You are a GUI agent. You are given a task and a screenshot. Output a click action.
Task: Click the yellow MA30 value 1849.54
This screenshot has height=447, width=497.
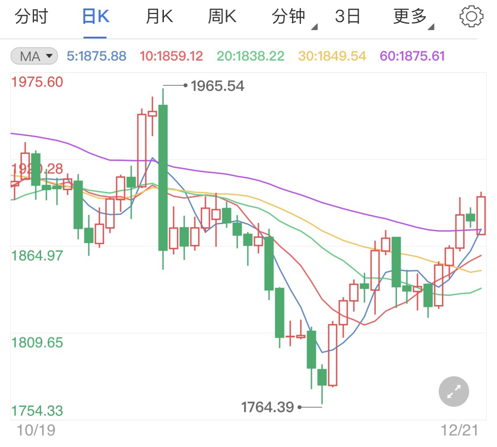coord(332,56)
